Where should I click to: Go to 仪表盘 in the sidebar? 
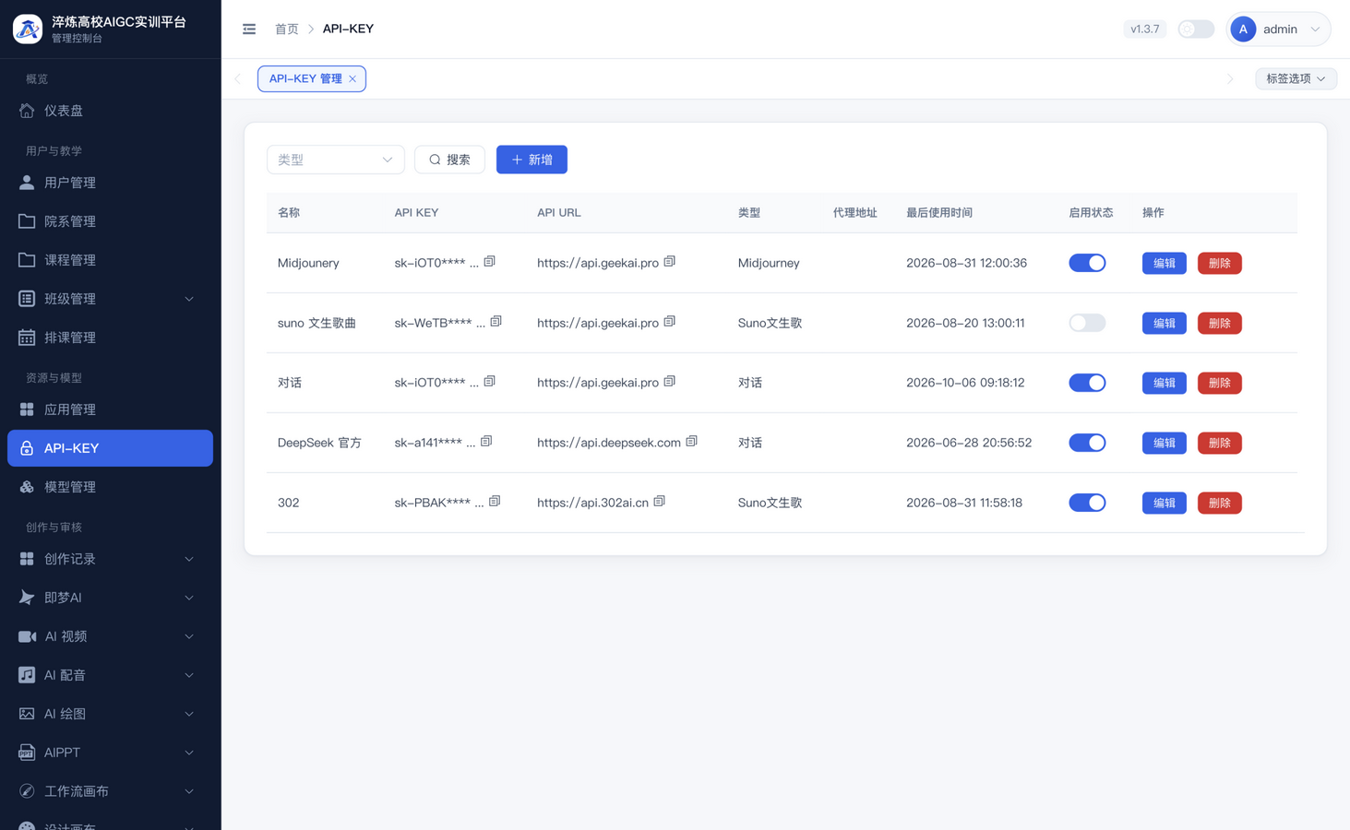(x=110, y=111)
